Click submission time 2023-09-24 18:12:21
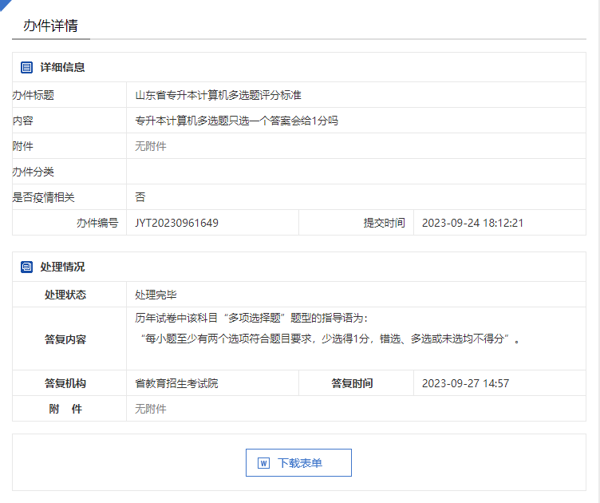 pyautogui.click(x=472, y=223)
